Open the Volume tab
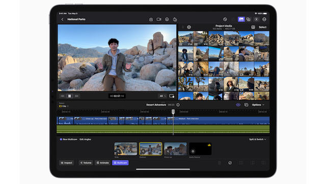The image size is (326, 184). click(x=86, y=163)
